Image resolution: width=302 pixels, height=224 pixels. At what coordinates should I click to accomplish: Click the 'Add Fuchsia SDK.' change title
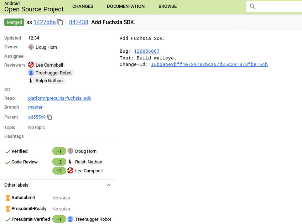point(113,22)
